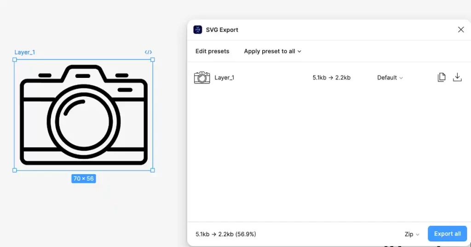Click the Layer_1 frame label on canvas
471x247 pixels.
click(25, 53)
